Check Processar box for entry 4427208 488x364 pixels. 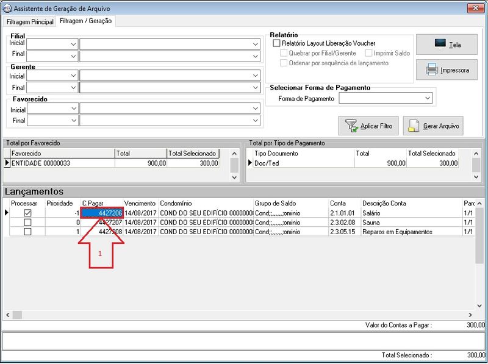pos(27,232)
